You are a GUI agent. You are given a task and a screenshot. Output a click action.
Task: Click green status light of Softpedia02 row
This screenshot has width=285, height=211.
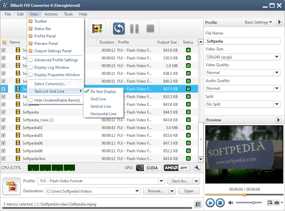(188, 127)
